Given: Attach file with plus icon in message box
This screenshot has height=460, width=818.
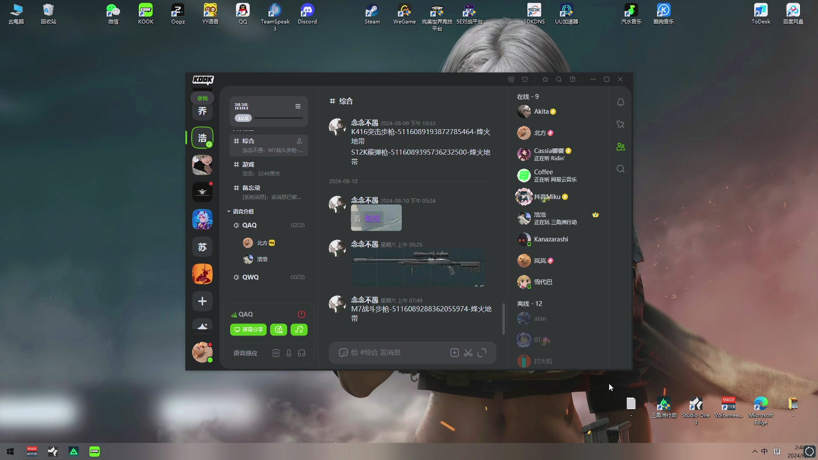Looking at the screenshot, I should pos(455,353).
